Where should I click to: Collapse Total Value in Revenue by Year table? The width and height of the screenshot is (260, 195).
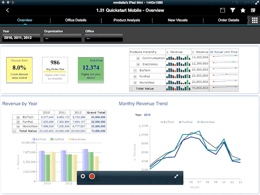(15, 131)
